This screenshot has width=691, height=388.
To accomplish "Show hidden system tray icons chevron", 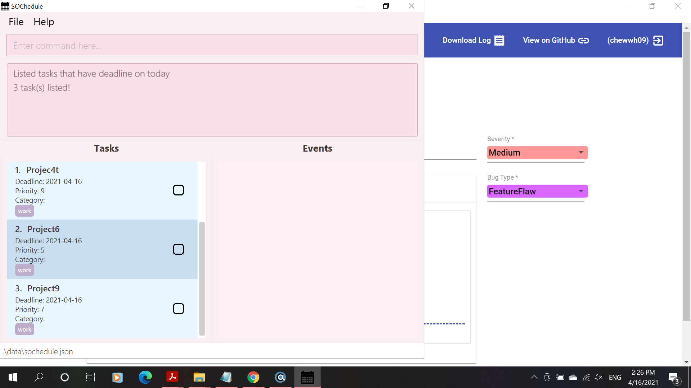I will pos(534,377).
